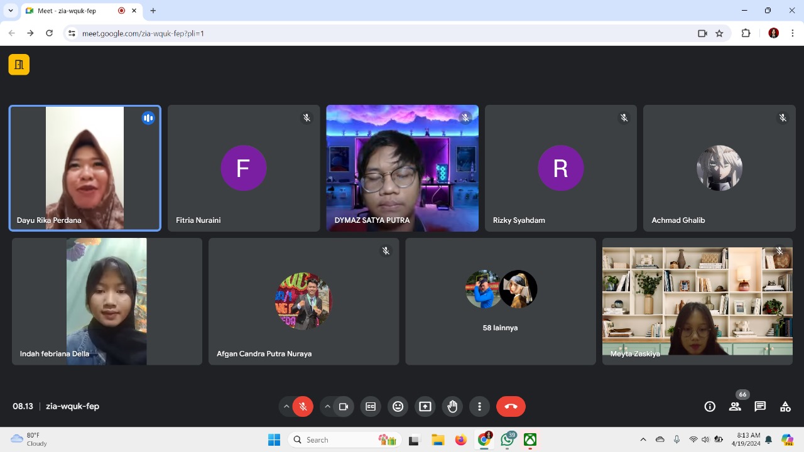Click the 58 lainnya participants tile
Viewport: 804px width, 452px height.
[x=500, y=301]
